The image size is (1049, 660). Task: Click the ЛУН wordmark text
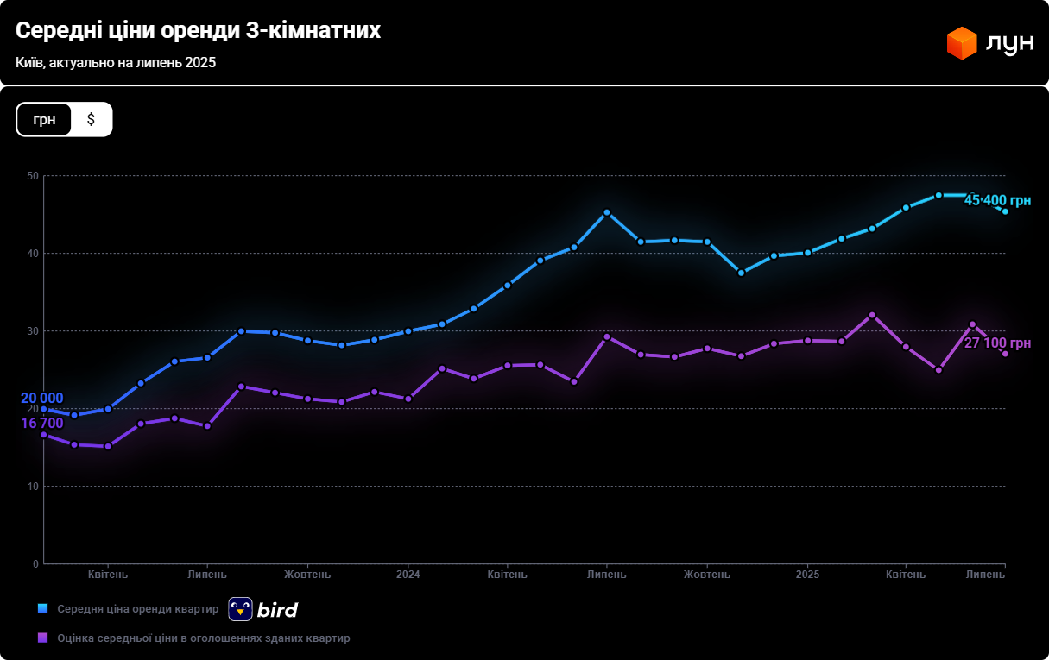tap(1008, 44)
